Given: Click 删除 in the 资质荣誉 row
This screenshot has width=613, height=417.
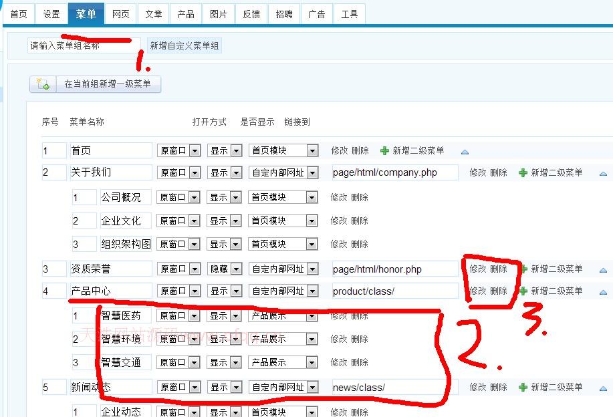Looking at the screenshot, I should [499, 269].
